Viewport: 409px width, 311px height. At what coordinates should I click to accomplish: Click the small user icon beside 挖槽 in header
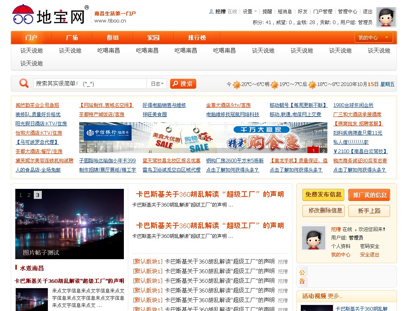(x=211, y=12)
